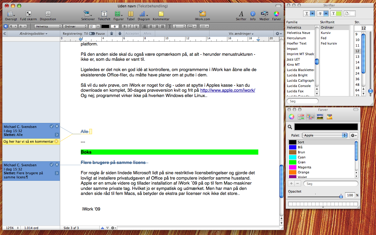Click the Farver icon in the toolbar
376x235 pixels.
(x=276, y=14)
